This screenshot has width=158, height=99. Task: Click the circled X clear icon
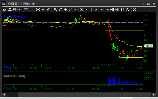(134, 9)
